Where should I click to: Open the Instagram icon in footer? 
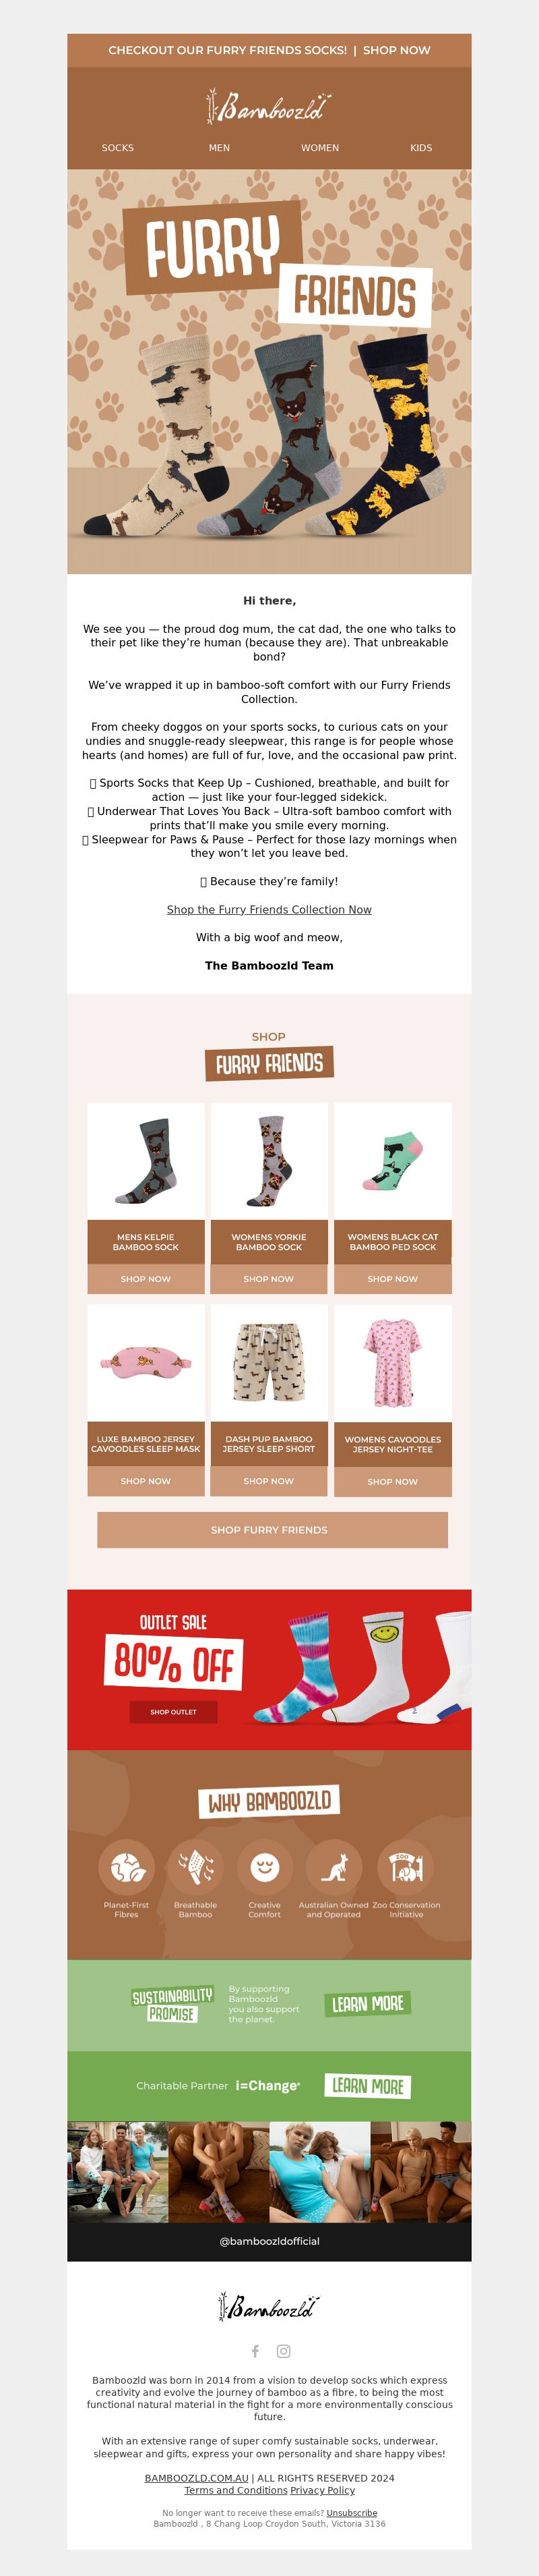pyautogui.click(x=284, y=2351)
